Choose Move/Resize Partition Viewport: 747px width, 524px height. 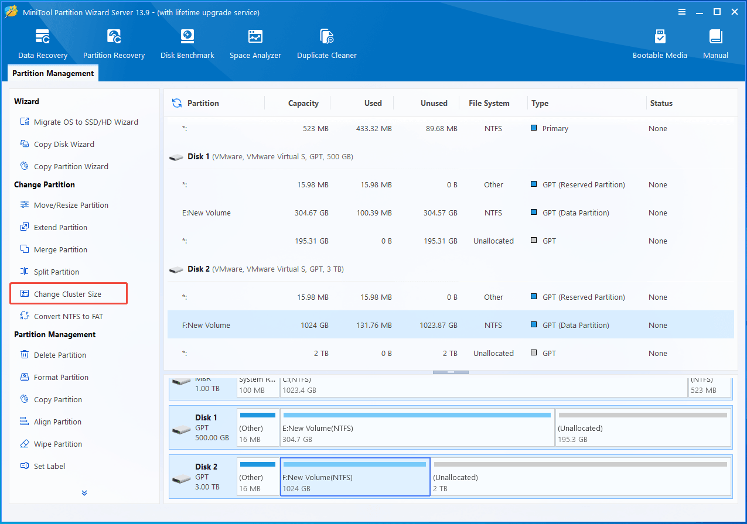(64, 205)
